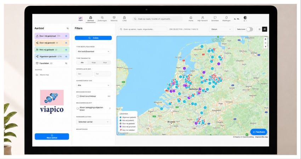Show Favorieten on the map via eye icon
The height and width of the screenshot is (159, 301).
tap(66, 63)
